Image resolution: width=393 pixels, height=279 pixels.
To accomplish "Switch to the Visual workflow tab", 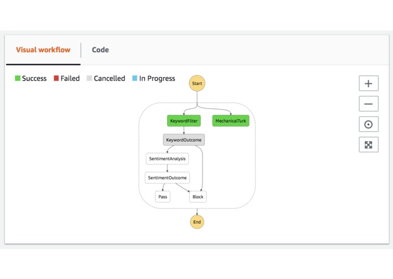I will 43,50.
